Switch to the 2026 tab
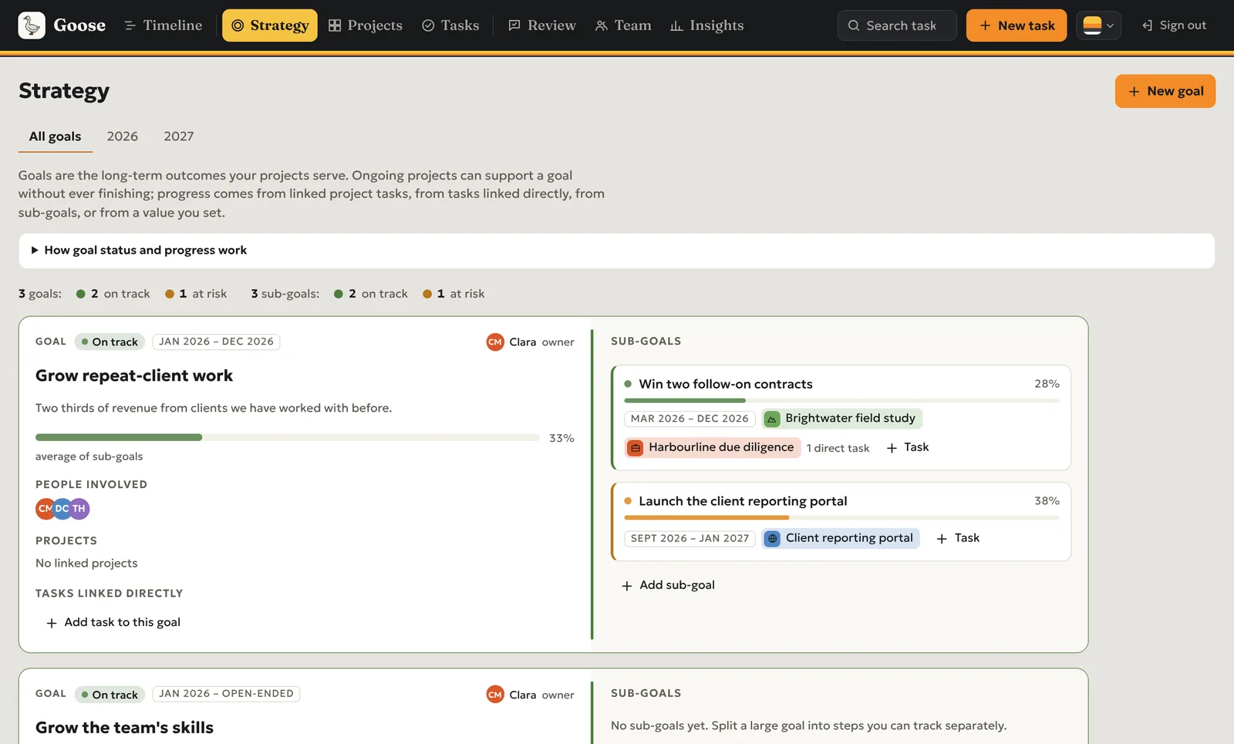1234x744 pixels. click(123, 136)
